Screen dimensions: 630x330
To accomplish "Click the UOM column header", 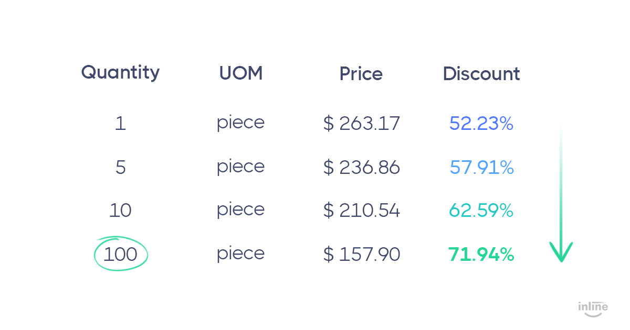I will (x=241, y=74).
